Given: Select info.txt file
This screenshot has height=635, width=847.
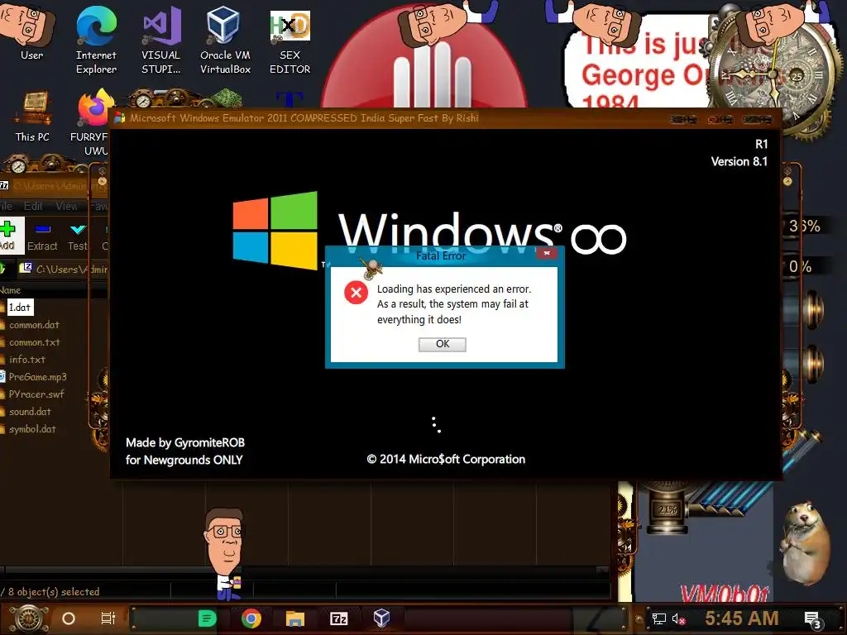Looking at the screenshot, I should (27, 360).
